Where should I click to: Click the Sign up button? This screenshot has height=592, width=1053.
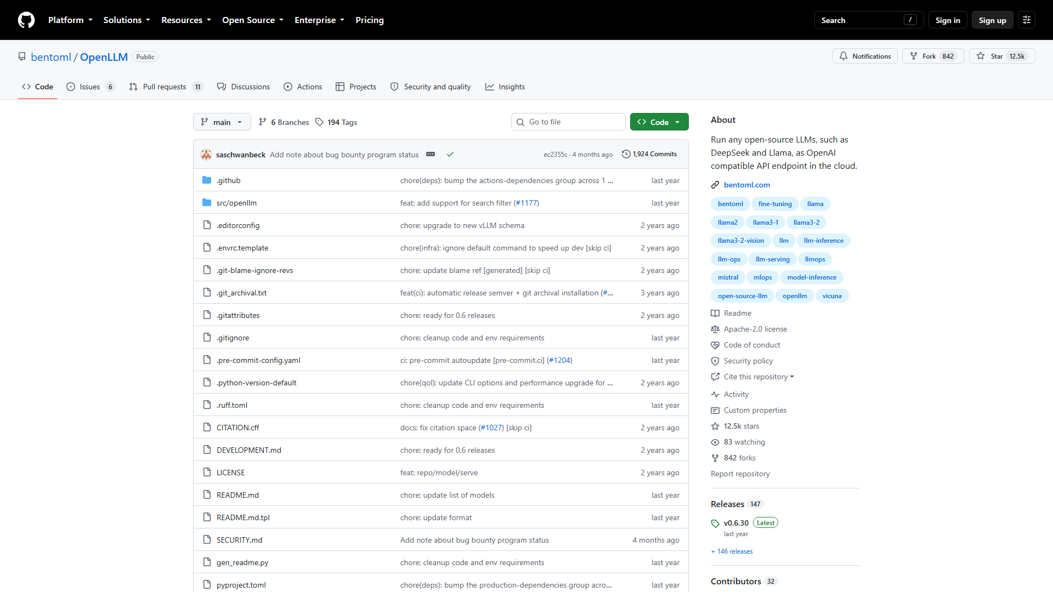992,20
